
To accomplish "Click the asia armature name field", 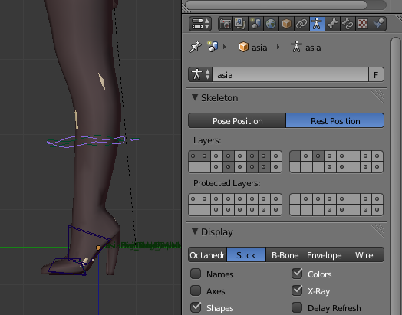I will tap(290, 74).
